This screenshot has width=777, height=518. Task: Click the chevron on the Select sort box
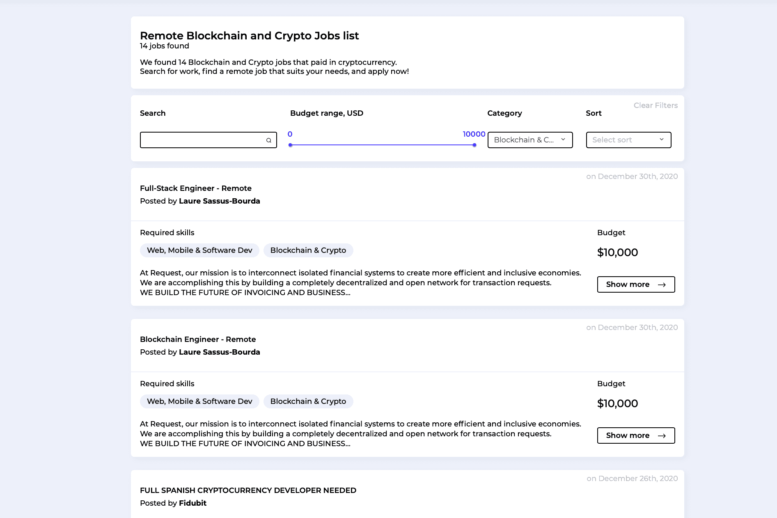click(x=662, y=140)
